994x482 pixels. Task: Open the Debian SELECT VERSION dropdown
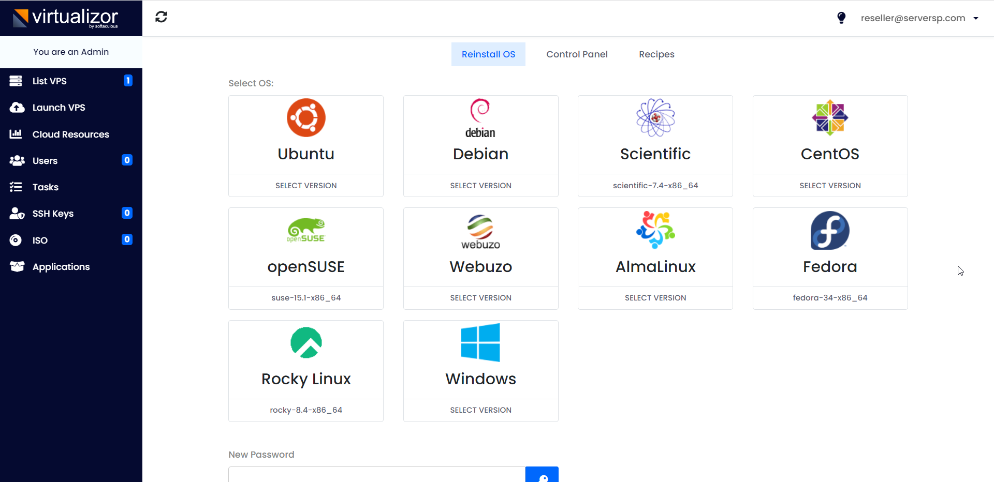pyautogui.click(x=480, y=186)
